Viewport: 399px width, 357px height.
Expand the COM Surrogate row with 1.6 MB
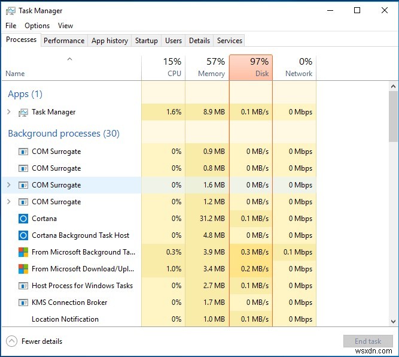[9, 184]
